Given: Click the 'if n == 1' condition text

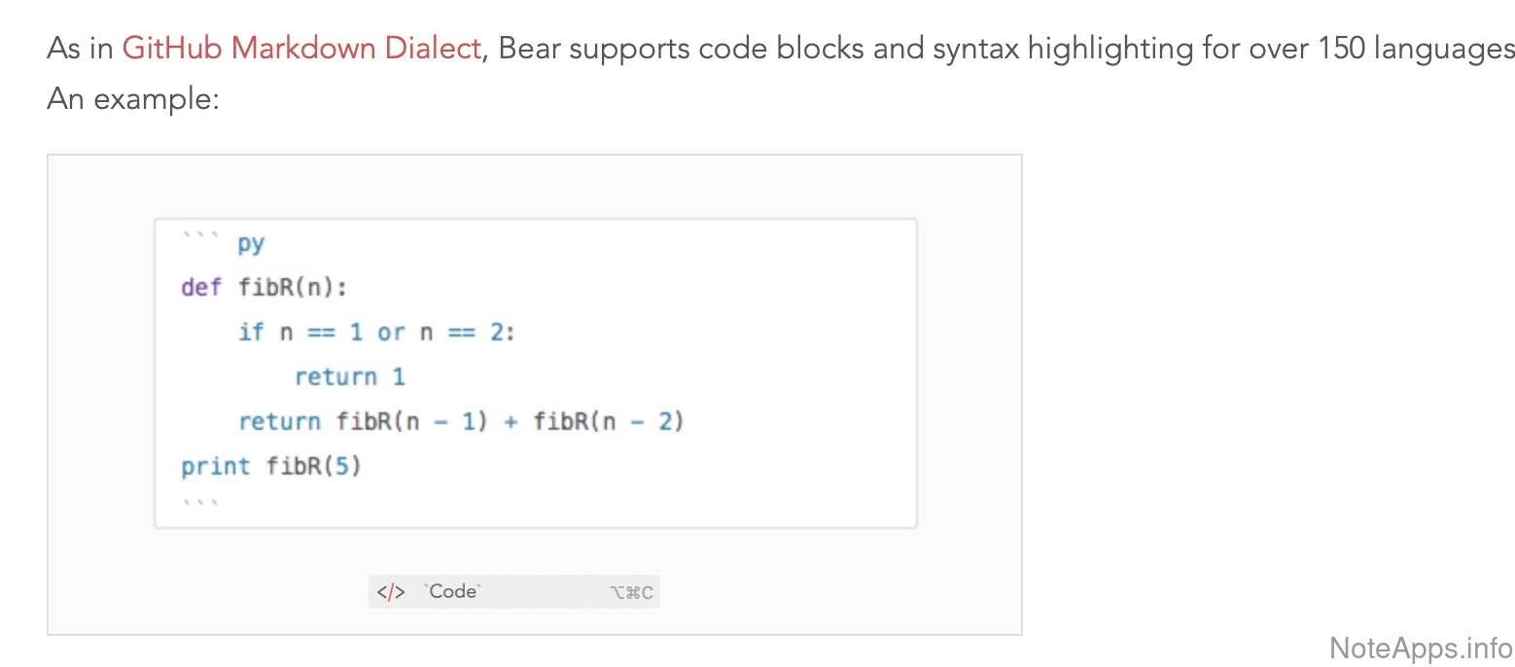Looking at the screenshot, I should [300, 333].
